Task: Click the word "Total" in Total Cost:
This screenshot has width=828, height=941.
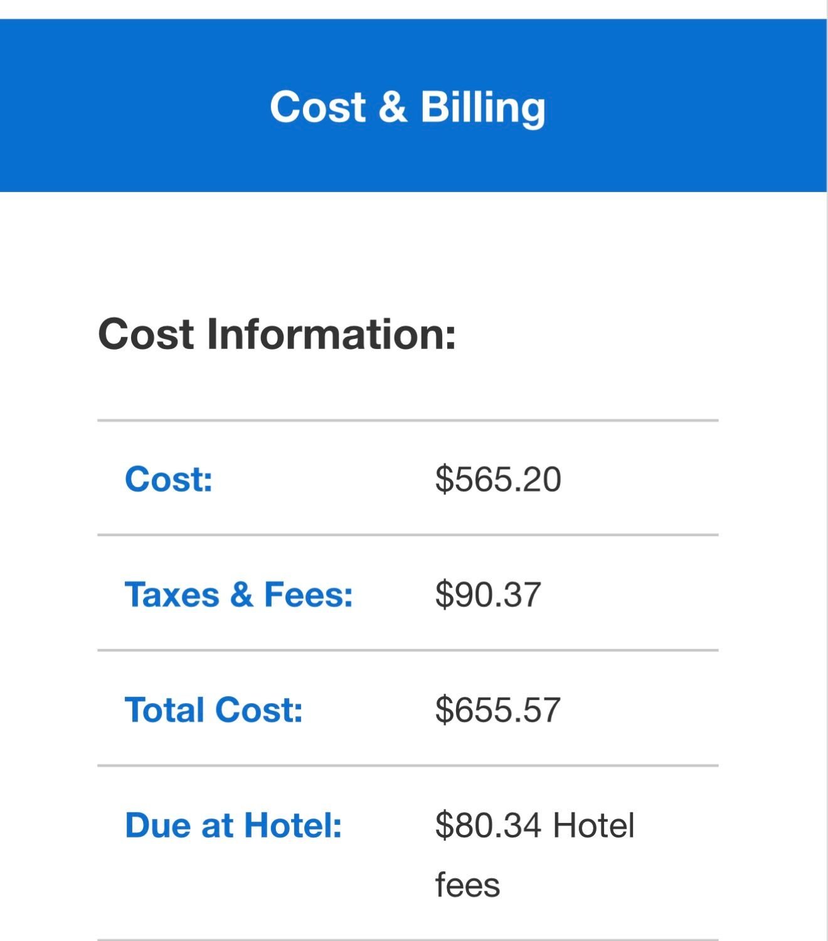Action: [164, 710]
